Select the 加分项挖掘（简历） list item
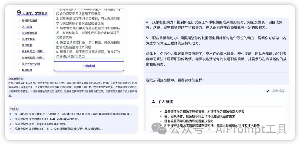This screenshot has height=145, width=300. [x=34, y=57]
